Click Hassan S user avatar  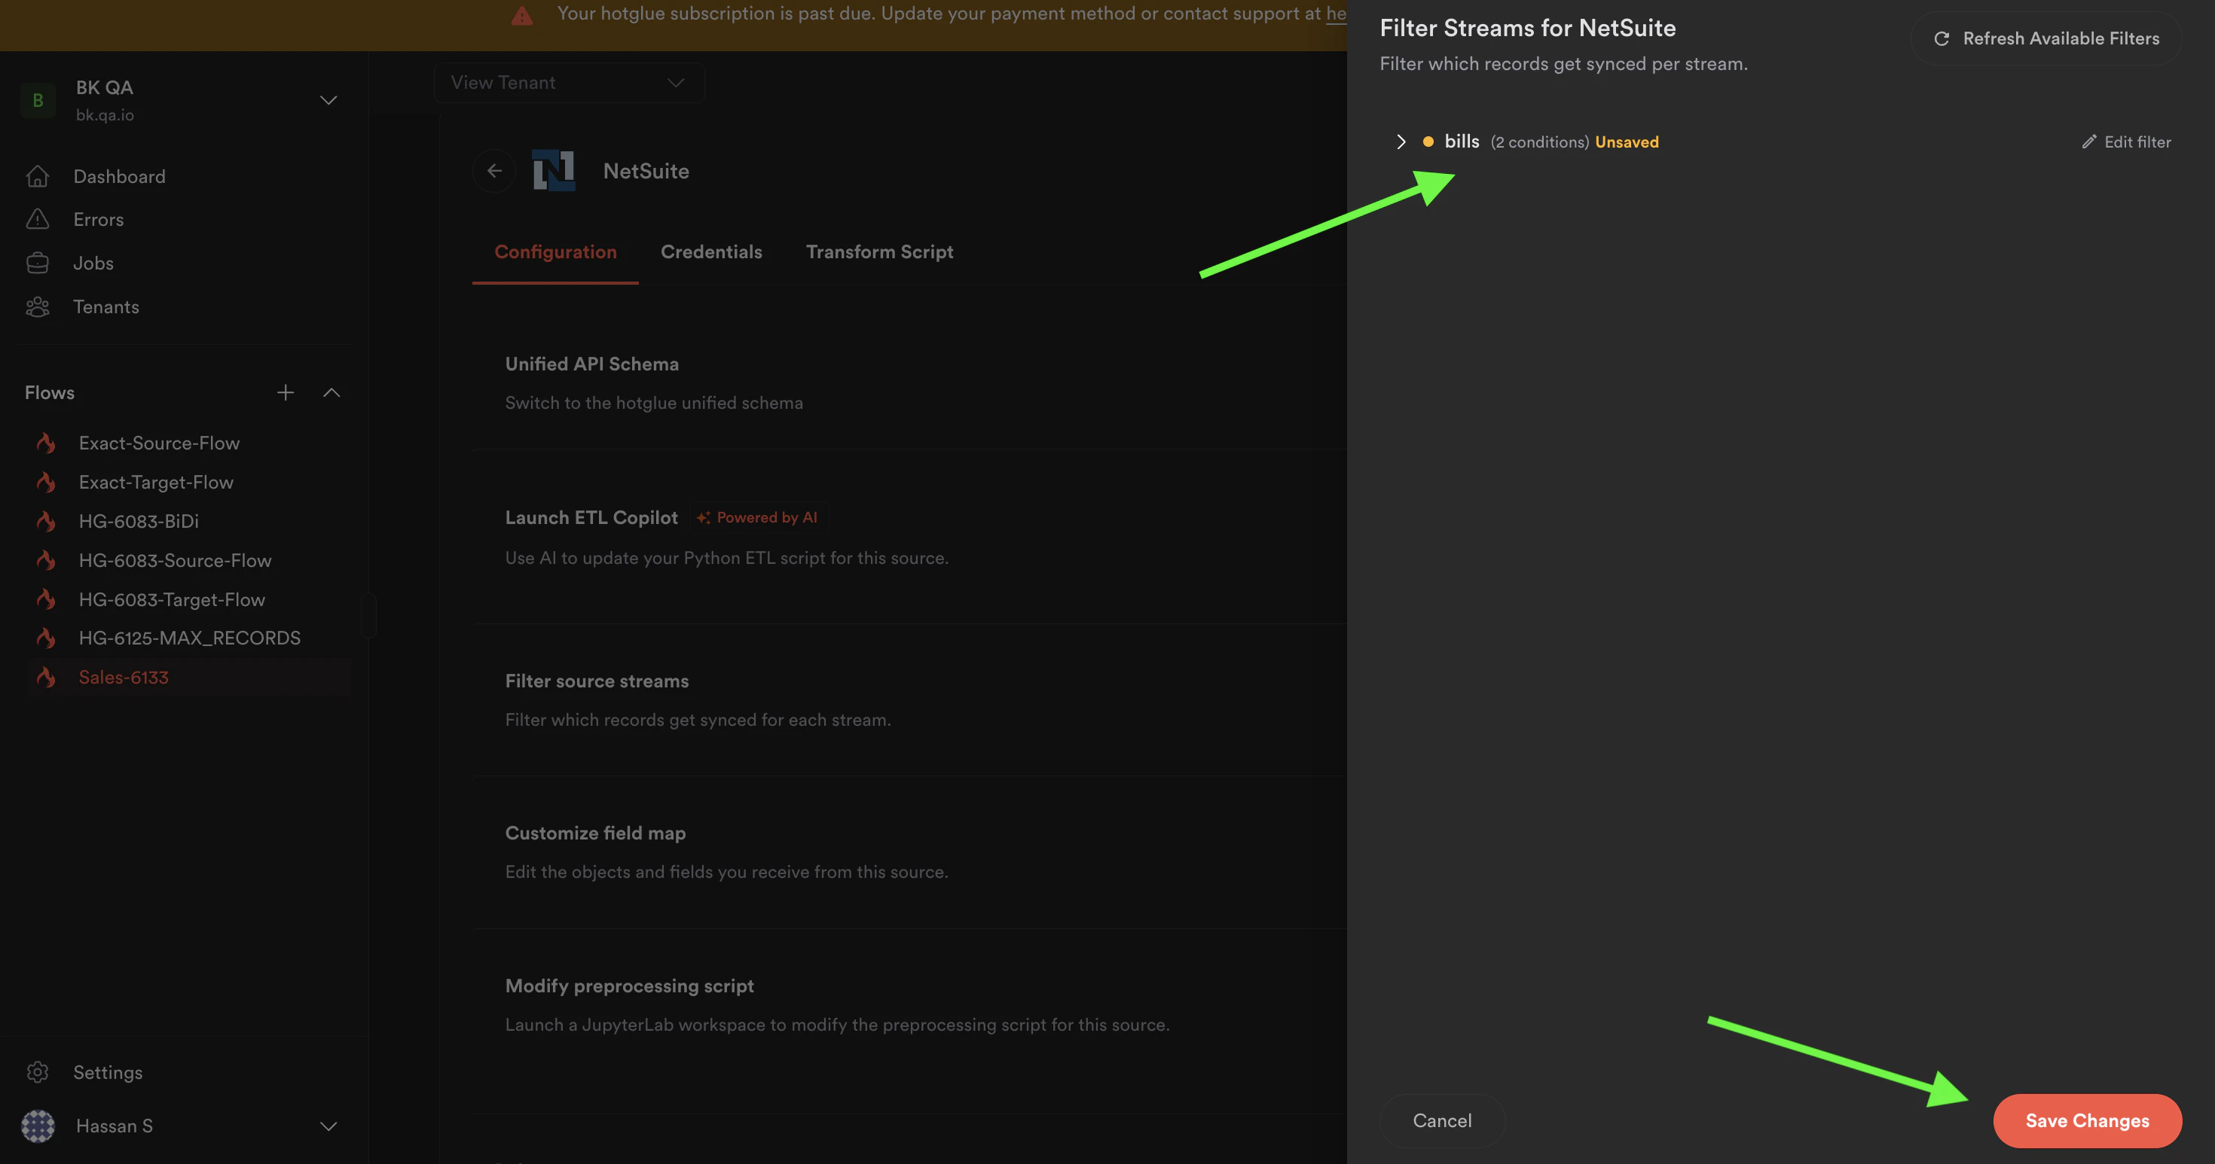coord(38,1126)
